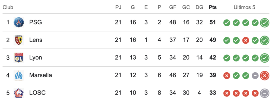Viewport: 278px width, 110px height.
Task: Click the Lens team name
Action: tap(36, 40)
